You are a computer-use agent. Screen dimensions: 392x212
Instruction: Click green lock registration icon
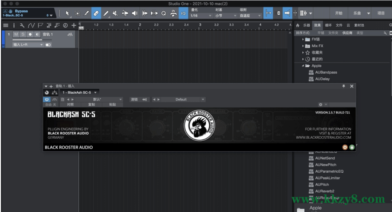(x=352, y=147)
